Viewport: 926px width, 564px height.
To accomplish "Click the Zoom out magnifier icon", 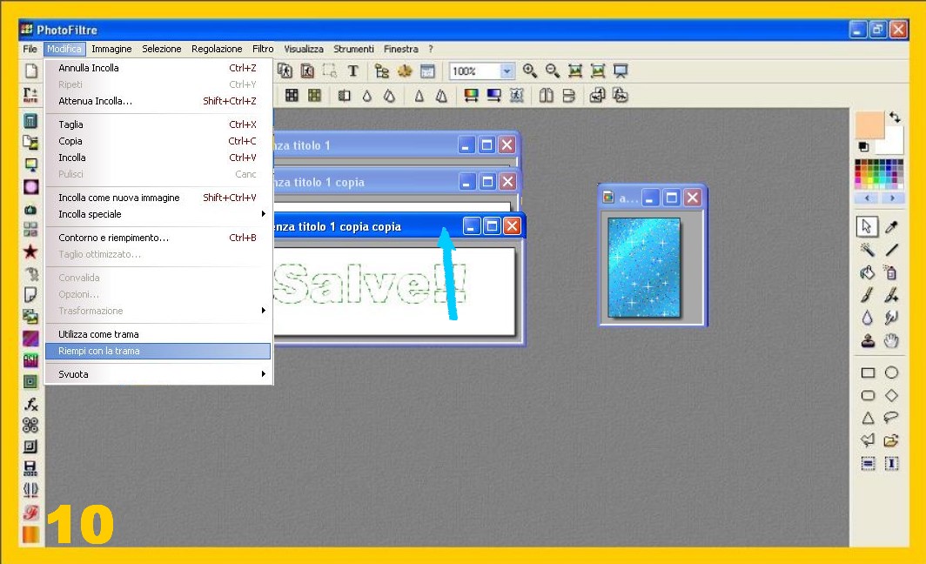I will (x=552, y=71).
